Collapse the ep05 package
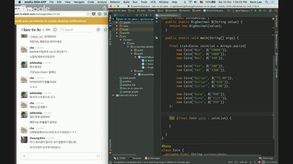 tap(132, 54)
